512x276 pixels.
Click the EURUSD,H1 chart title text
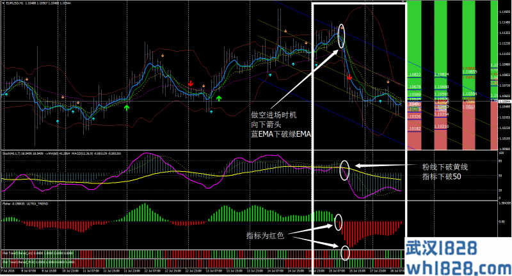click(17, 4)
